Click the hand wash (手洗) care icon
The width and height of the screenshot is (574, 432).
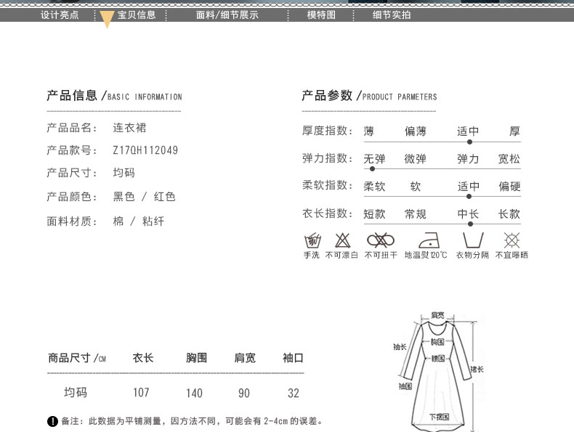coord(312,240)
